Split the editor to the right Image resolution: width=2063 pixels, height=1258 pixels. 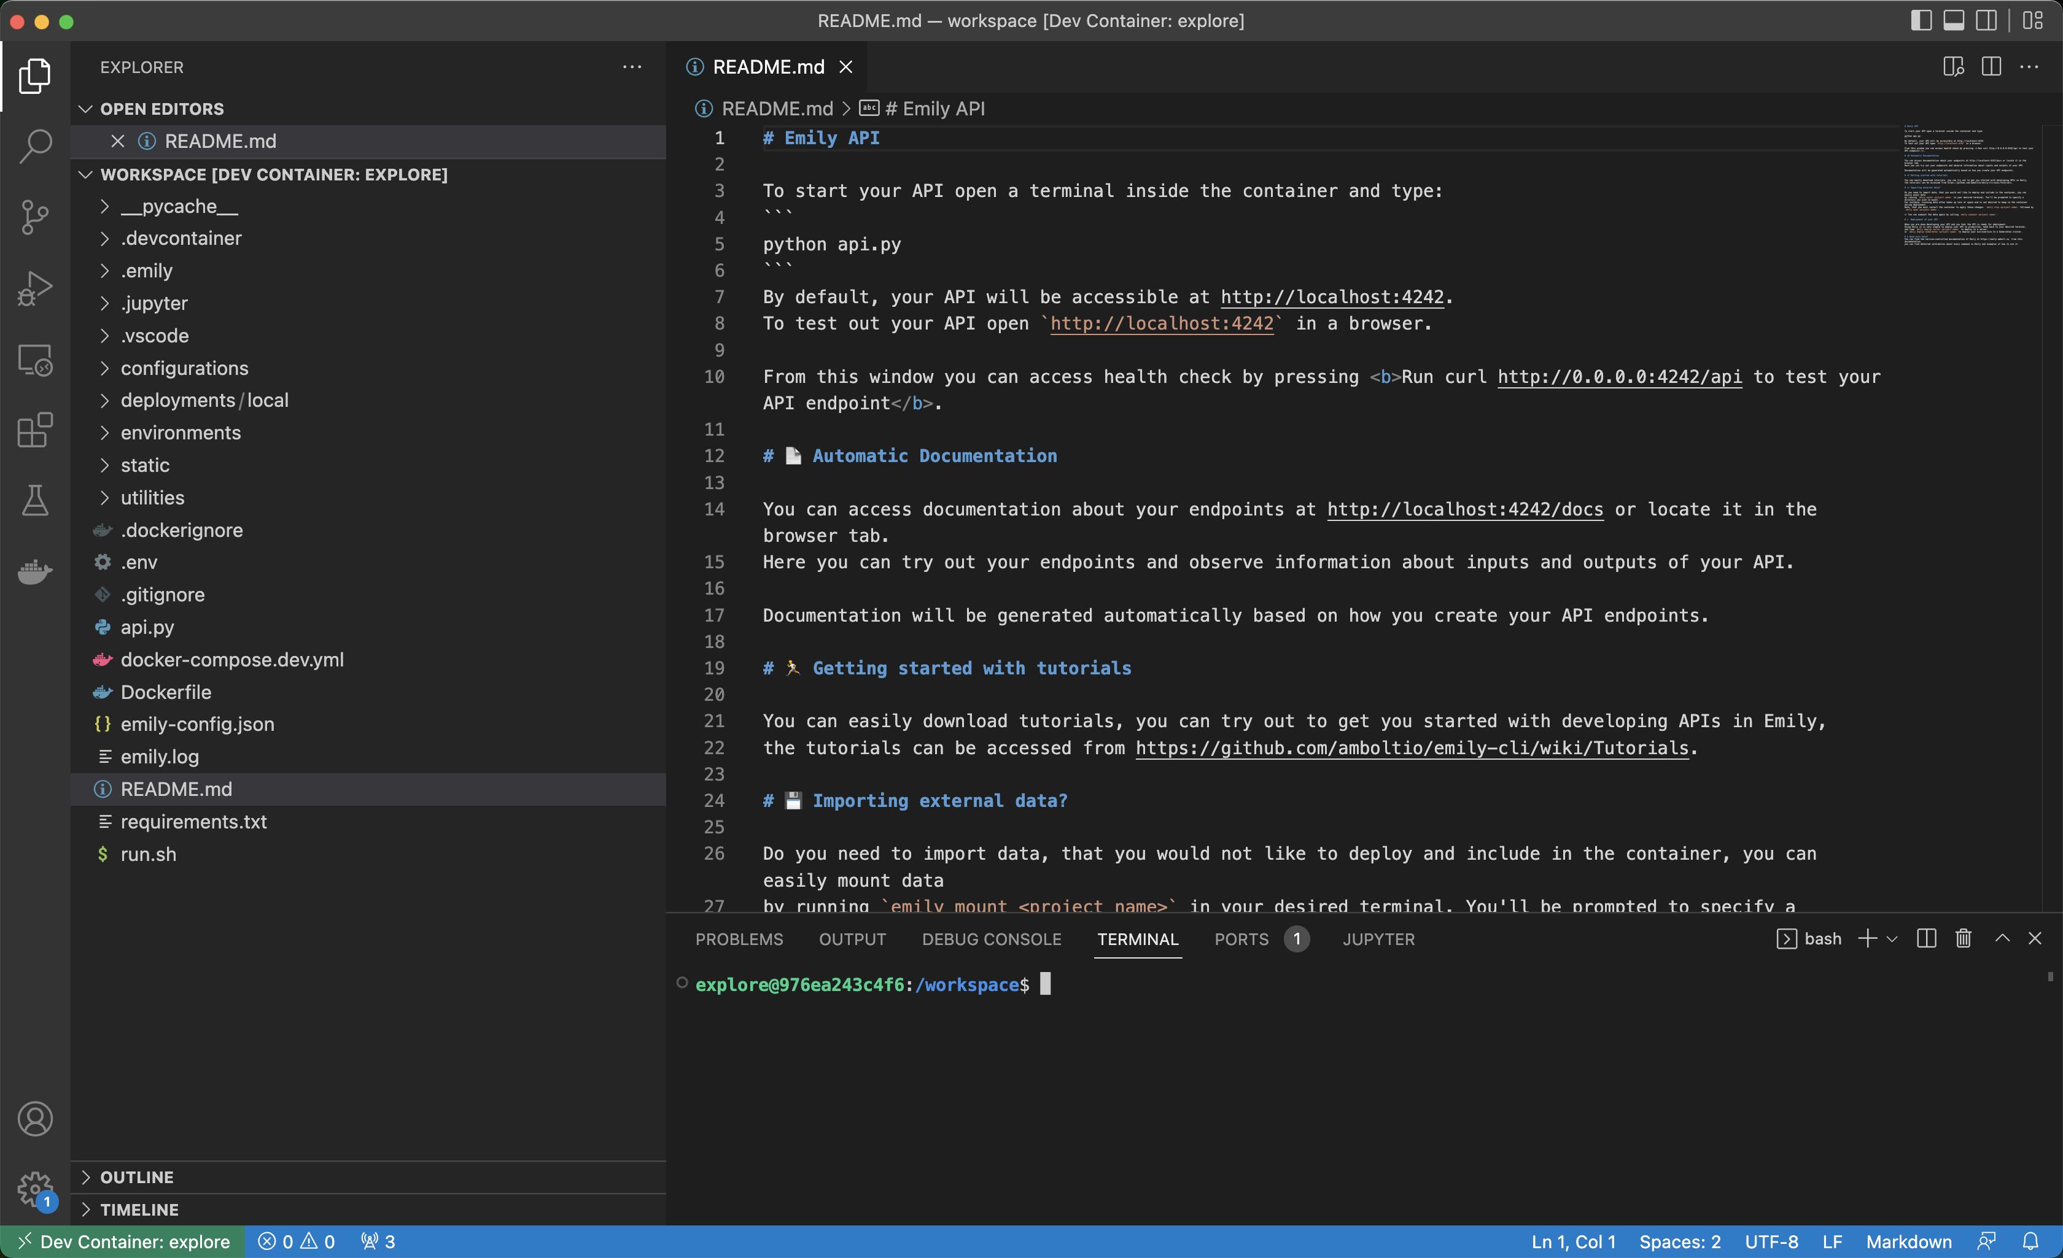(x=1991, y=67)
